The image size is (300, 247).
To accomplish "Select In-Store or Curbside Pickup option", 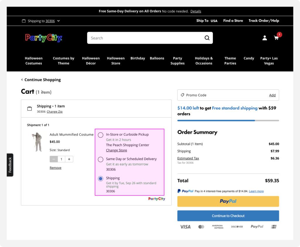I will click(x=101, y=135).
